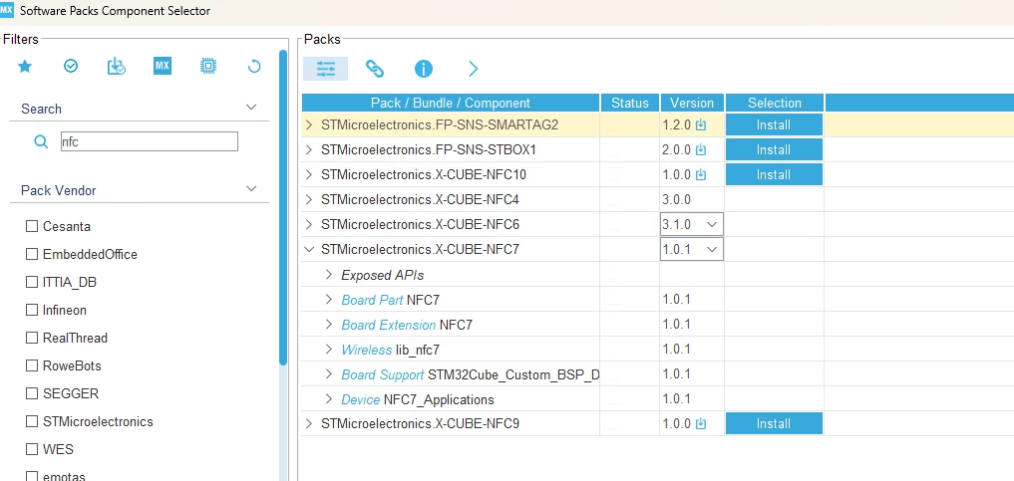Click the selected-components checkmark filter icon
The height and width of the screenshot is (481, 1014).
click(71, 66)
